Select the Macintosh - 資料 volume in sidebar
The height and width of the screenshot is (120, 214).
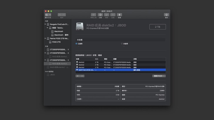coord(61,35)
